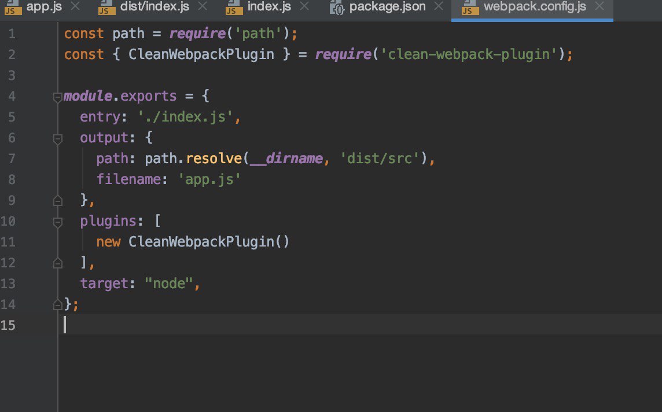The width and height of the screenshot is (662, 412).
Task: Fold at the module.exports closing brace marker
Action: [x=58, y=304]
